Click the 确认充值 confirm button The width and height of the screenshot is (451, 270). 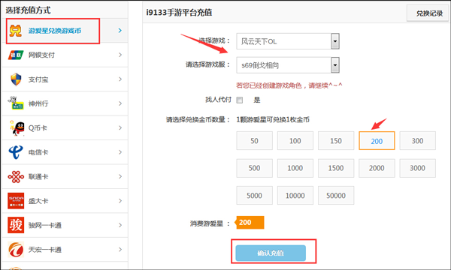(271, 253)
